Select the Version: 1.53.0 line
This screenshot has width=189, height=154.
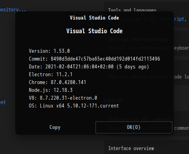[x=49, y=51]
